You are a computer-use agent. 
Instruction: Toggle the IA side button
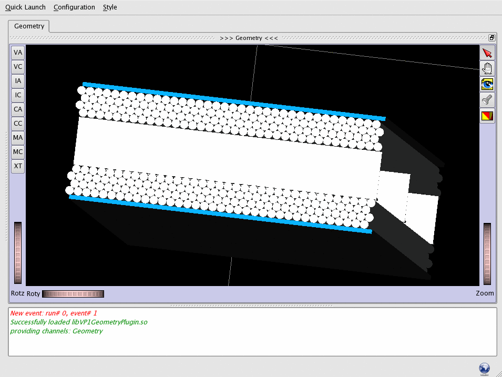[18, 81]
